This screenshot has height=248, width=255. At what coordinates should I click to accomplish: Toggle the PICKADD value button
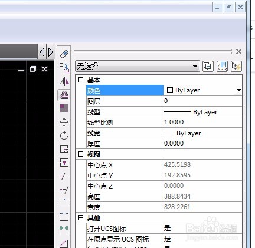click(x=208, y=66)
